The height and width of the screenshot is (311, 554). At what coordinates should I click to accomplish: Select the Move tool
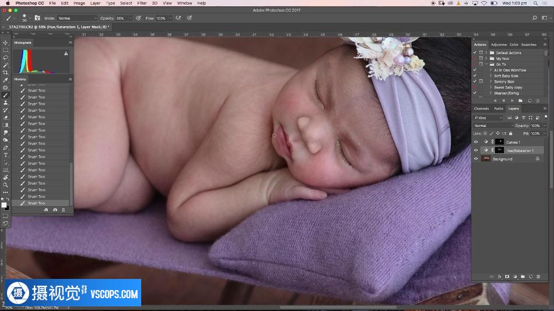(x=5, y=43)
